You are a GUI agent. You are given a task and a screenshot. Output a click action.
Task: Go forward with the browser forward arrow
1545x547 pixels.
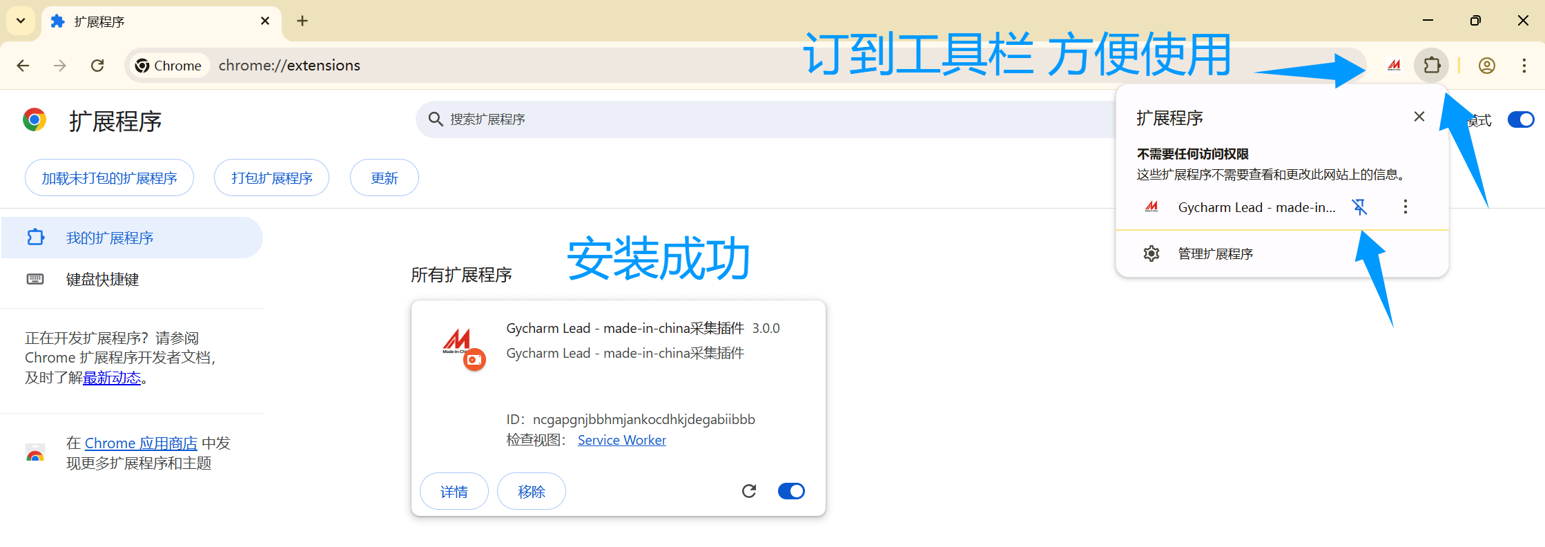coord(60,66)
